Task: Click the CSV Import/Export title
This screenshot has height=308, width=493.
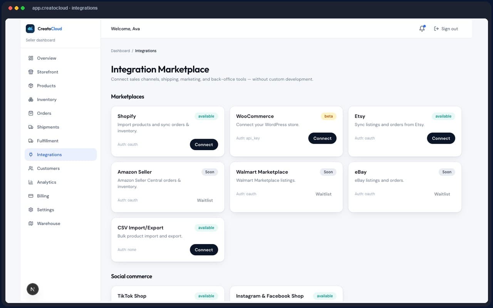Action: 141,228
